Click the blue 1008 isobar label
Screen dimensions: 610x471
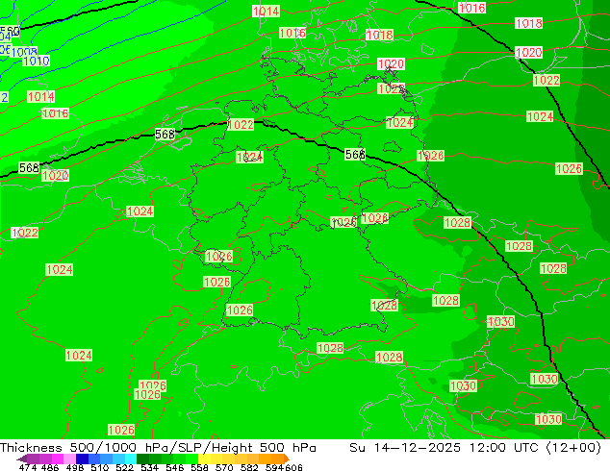pyautogui.click(x=24, y=52)
